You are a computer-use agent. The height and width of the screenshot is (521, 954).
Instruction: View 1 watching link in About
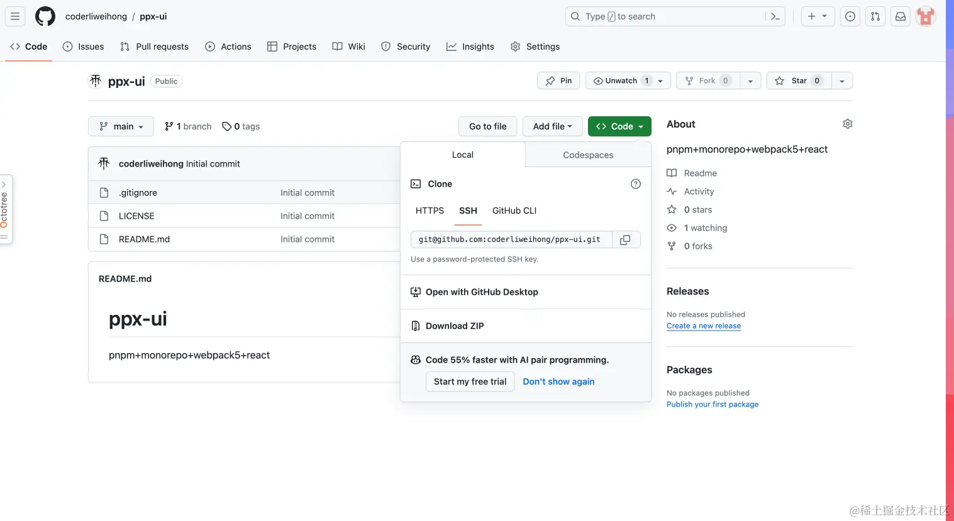pyautogui.click(x=697, y=228)
